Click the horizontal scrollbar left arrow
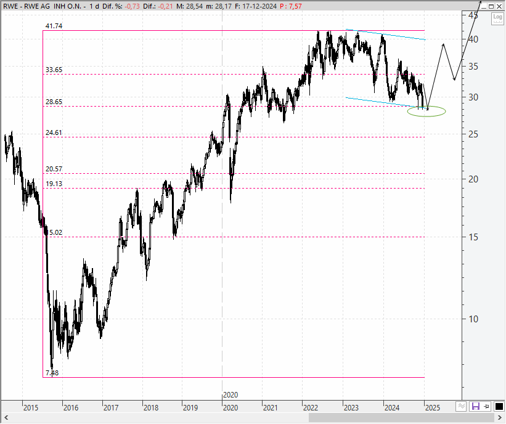This screenshot has width=506, height=424. (6, 418)
